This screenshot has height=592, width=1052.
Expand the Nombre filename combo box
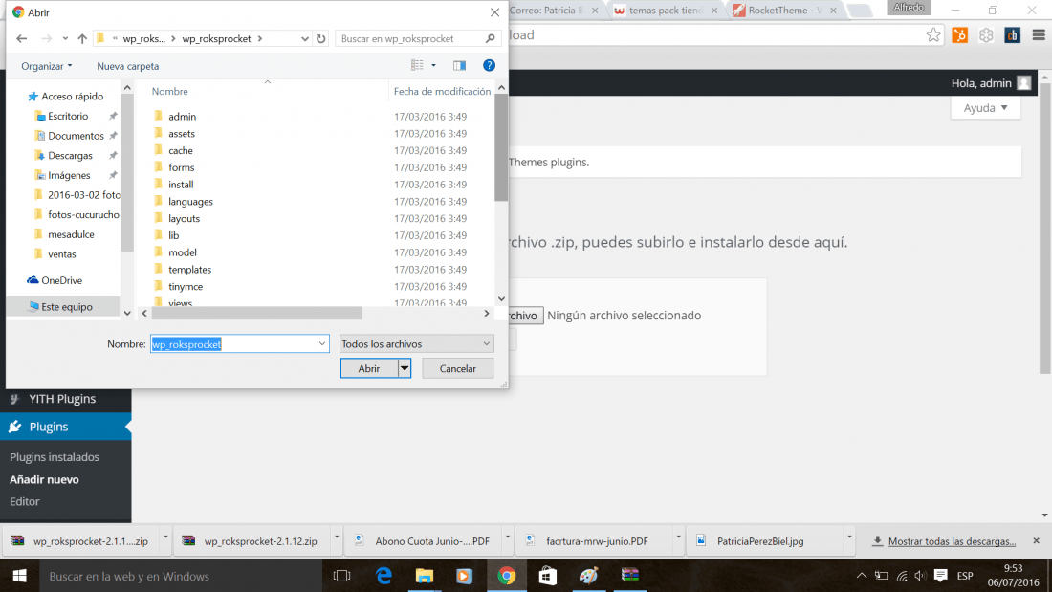tap(322, 343)
